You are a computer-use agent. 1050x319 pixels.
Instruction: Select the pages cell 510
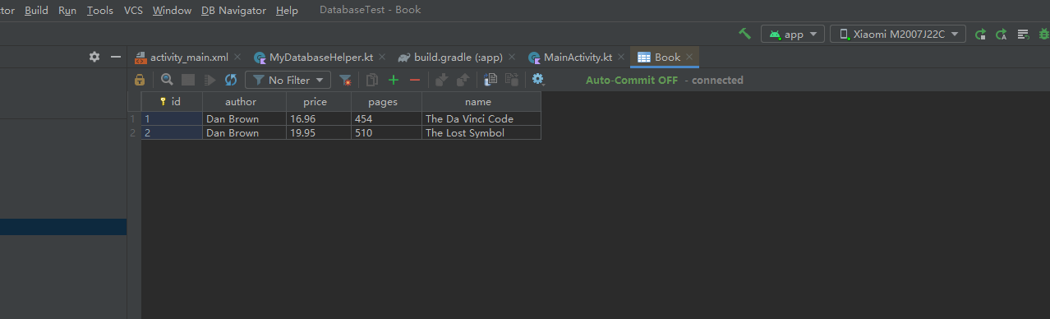click(x=386, y=132)
